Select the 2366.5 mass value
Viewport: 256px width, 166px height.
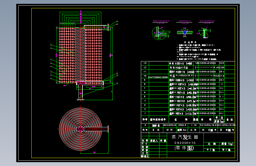point(182,125)
